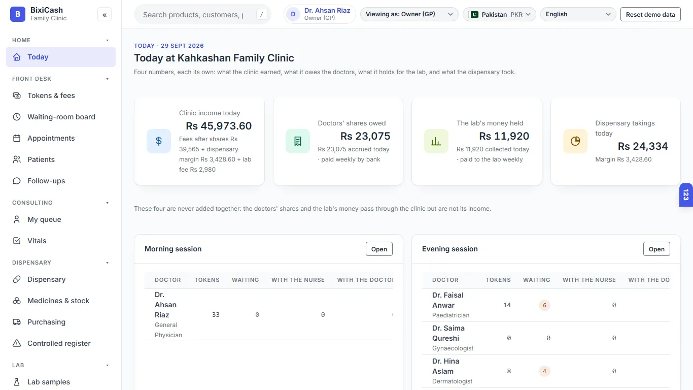Screen dimensions: 693x390
Task: Click the 123 side tab on right edge
Action: [686, 195]
